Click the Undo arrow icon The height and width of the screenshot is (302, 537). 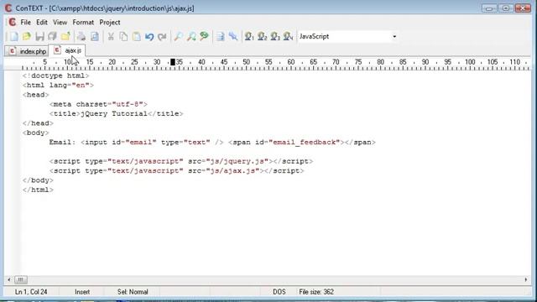(x=149, y=36)
